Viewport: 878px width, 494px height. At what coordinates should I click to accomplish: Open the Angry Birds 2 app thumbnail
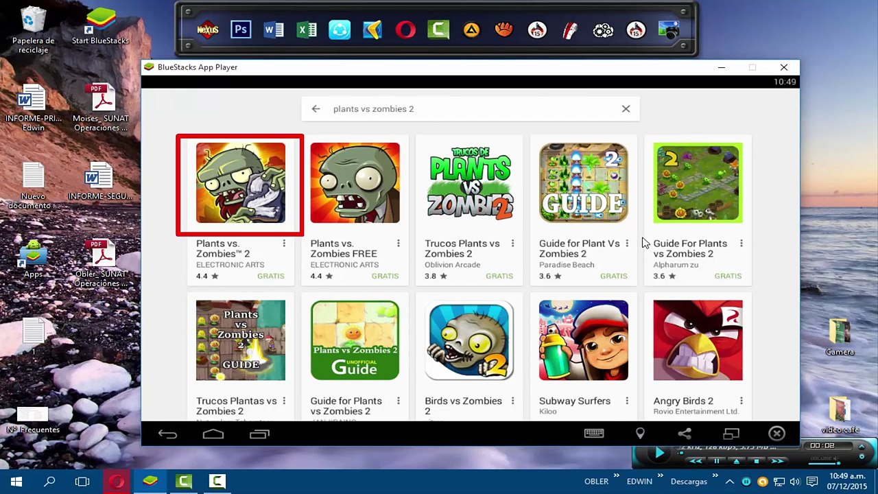(x=698, y=340)
